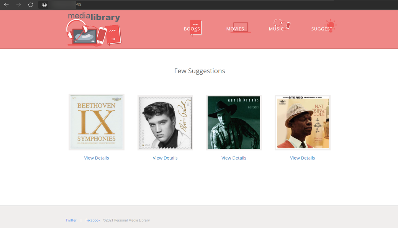Open the Twitter footer link

71,220
